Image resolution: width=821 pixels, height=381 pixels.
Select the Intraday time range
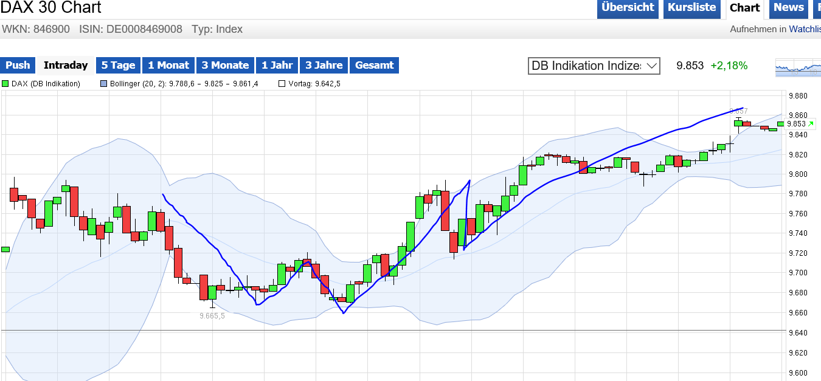tap(66, 65)
